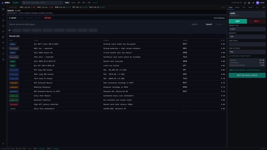Screen dimensions: 267x150
Task: Focus the Symbol filter field
Action: (196, 25)
